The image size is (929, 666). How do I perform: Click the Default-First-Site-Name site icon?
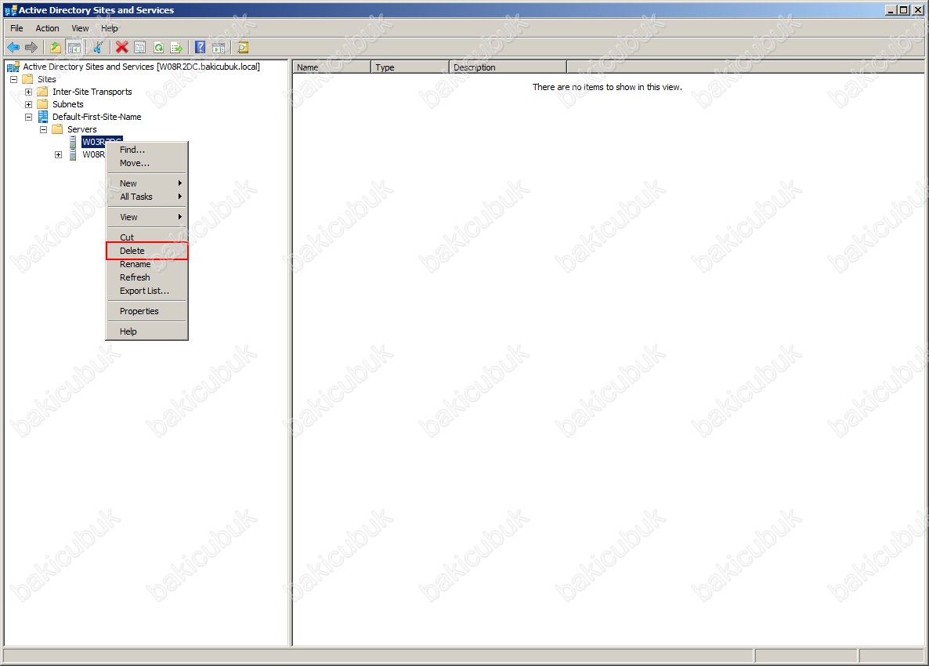coord(42,117)
